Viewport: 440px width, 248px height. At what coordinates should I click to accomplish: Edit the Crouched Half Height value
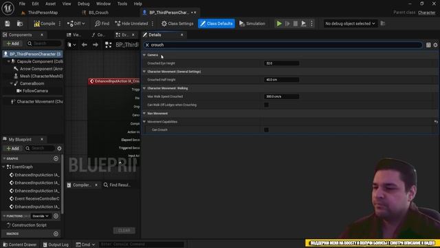[281, 80]
